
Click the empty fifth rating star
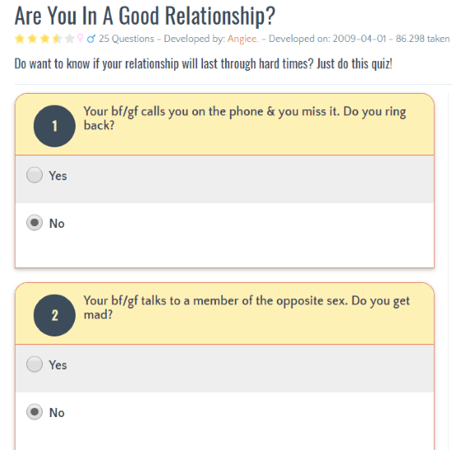pyautogui.click(x=70, y=39)
